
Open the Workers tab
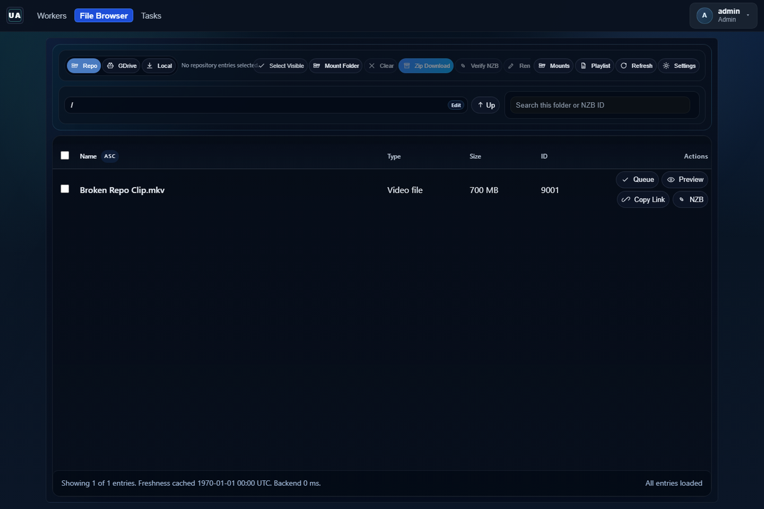pos(51,16)
